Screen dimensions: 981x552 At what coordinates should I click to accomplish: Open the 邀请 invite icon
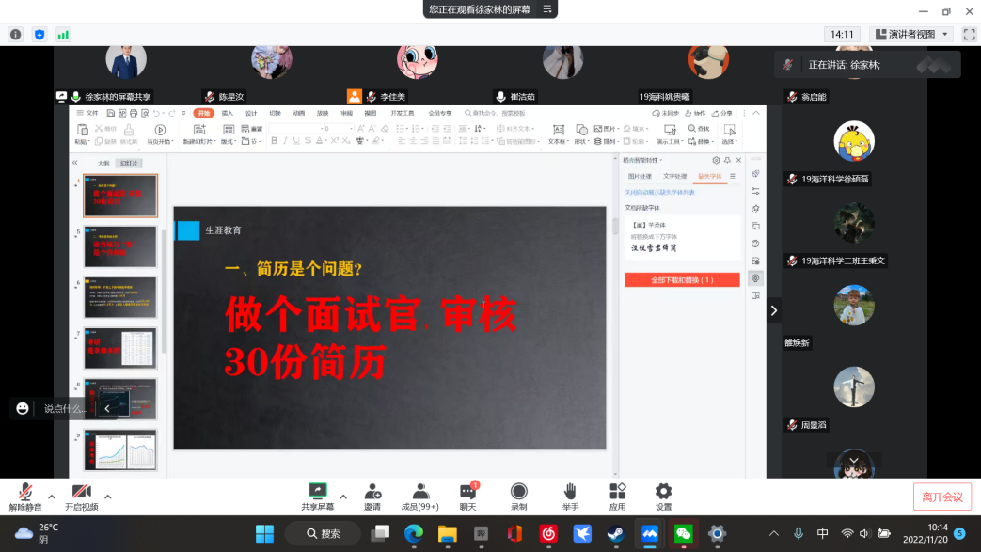(372, 495)
